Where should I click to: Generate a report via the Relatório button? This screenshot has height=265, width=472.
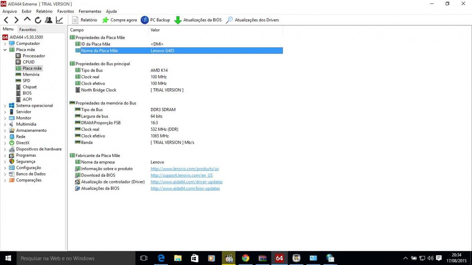tap(85, 20)
